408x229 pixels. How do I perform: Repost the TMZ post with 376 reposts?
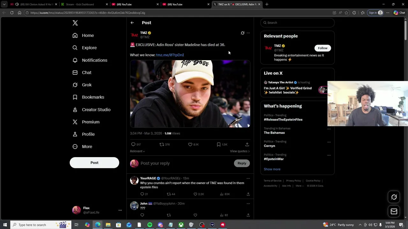click(162, 144)
